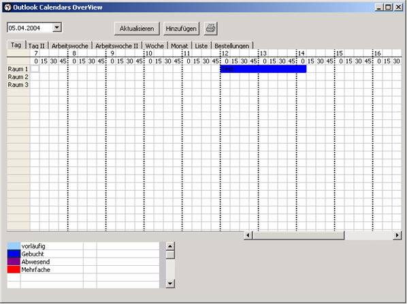
Task: Open the date picker dropdown arrow
Action: pyautogui.click(x=57, y=27)
